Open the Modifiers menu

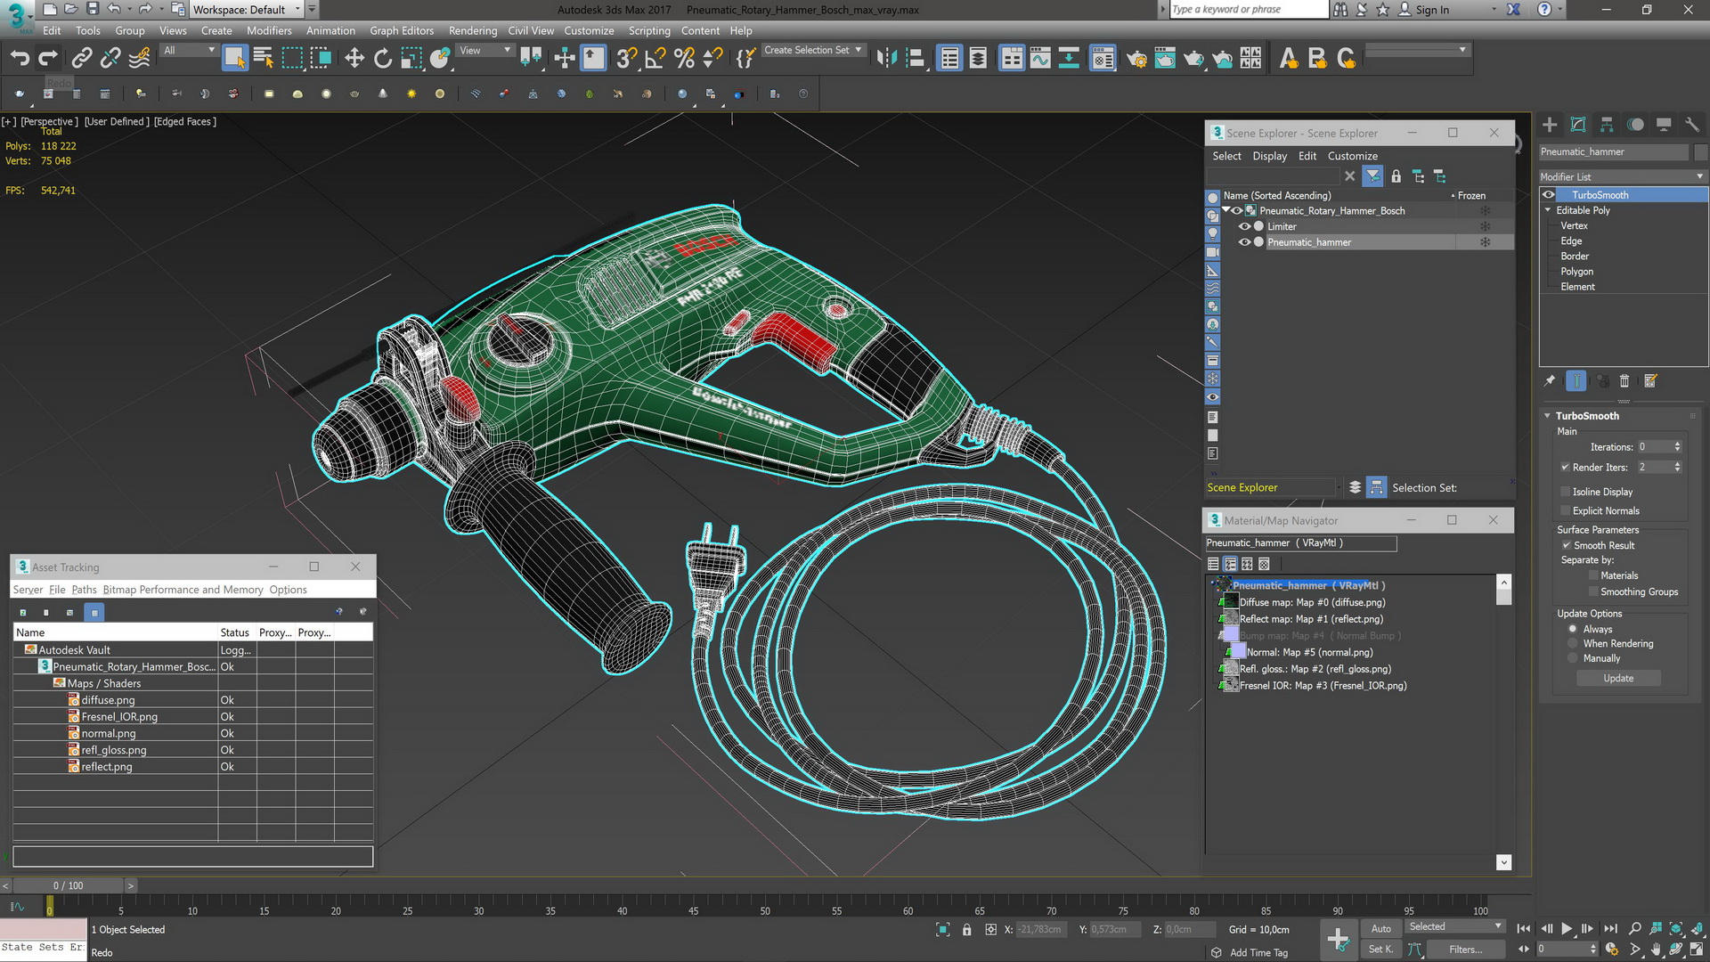(269, 30)
